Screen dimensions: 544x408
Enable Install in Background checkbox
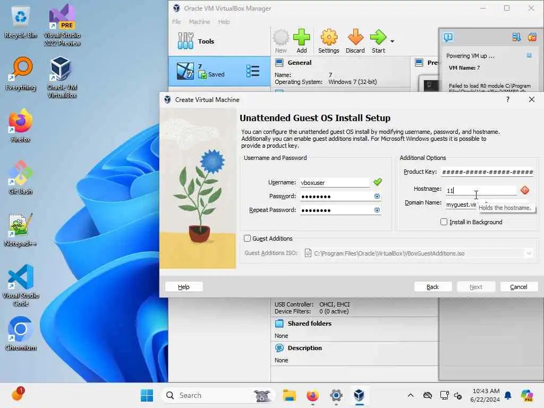tap(444, 222)
